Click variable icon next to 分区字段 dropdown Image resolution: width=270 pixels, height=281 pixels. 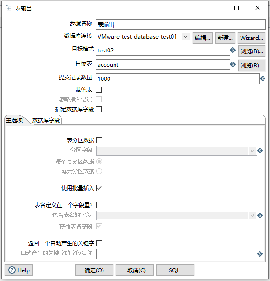tap(260, 151)
